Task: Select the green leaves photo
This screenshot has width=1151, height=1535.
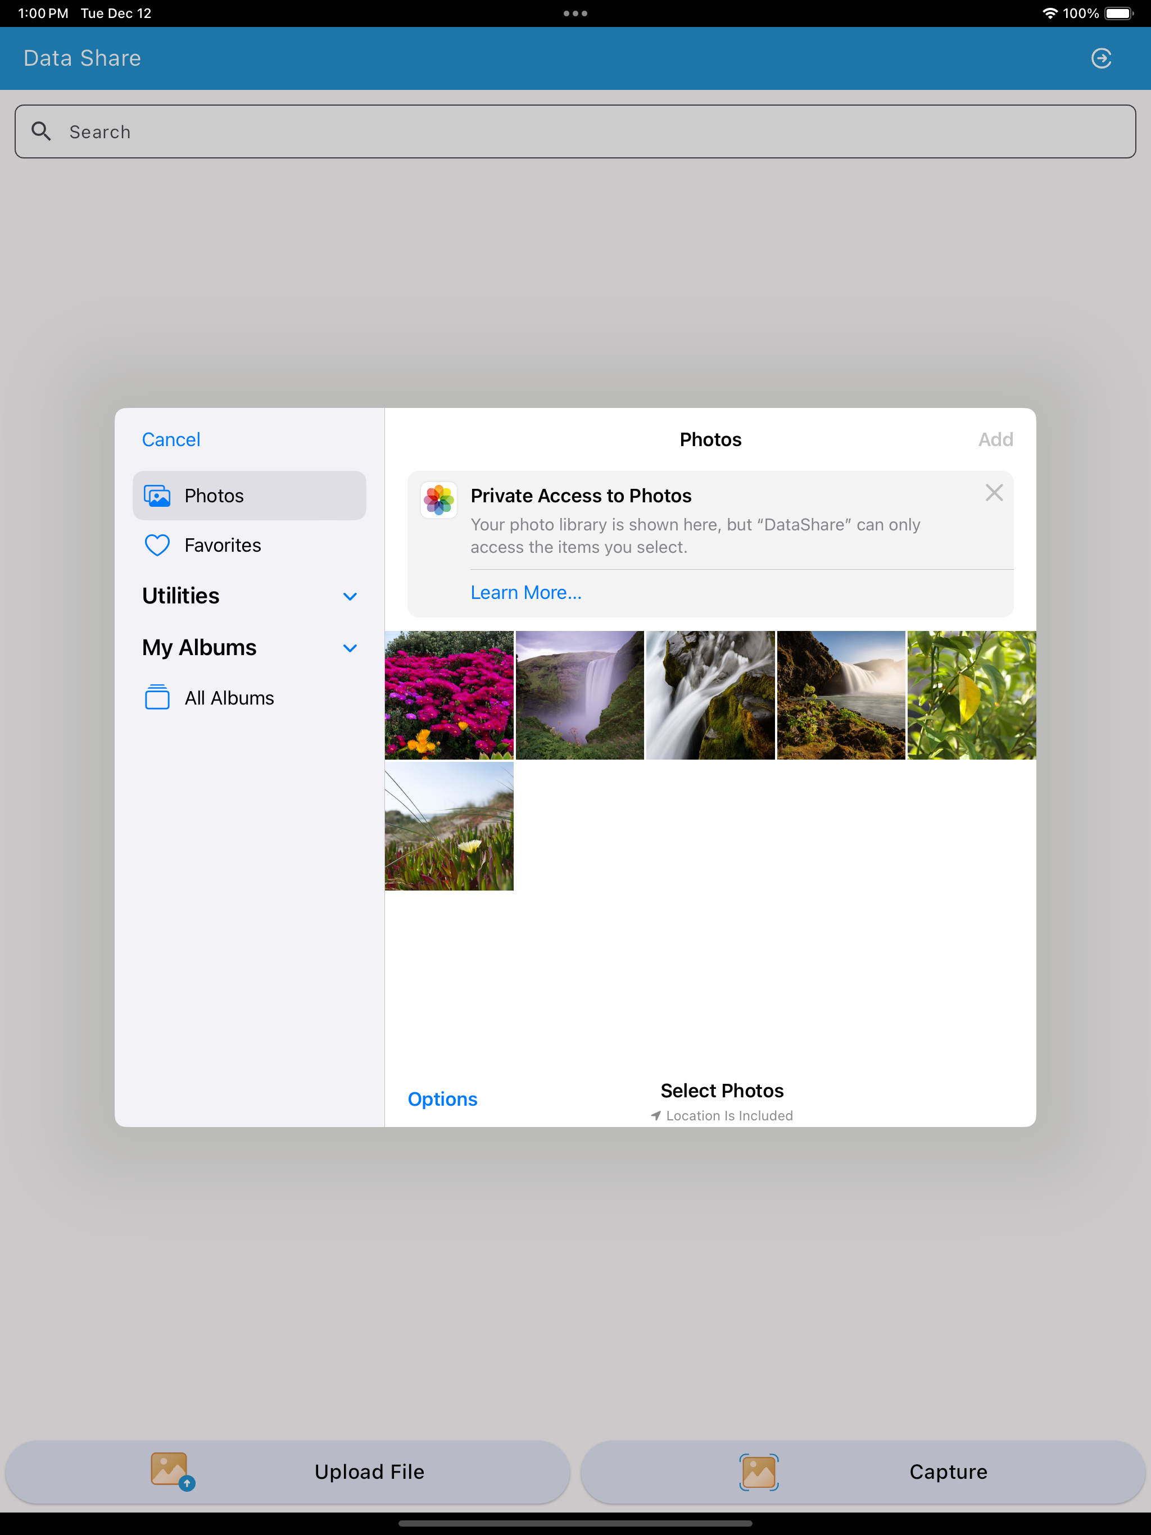Action: [x=971, y=694]
